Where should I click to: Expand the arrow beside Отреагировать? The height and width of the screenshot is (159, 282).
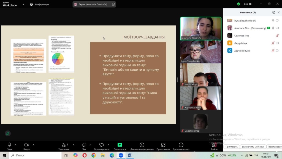pyautogui.click(x=109, y=145)
